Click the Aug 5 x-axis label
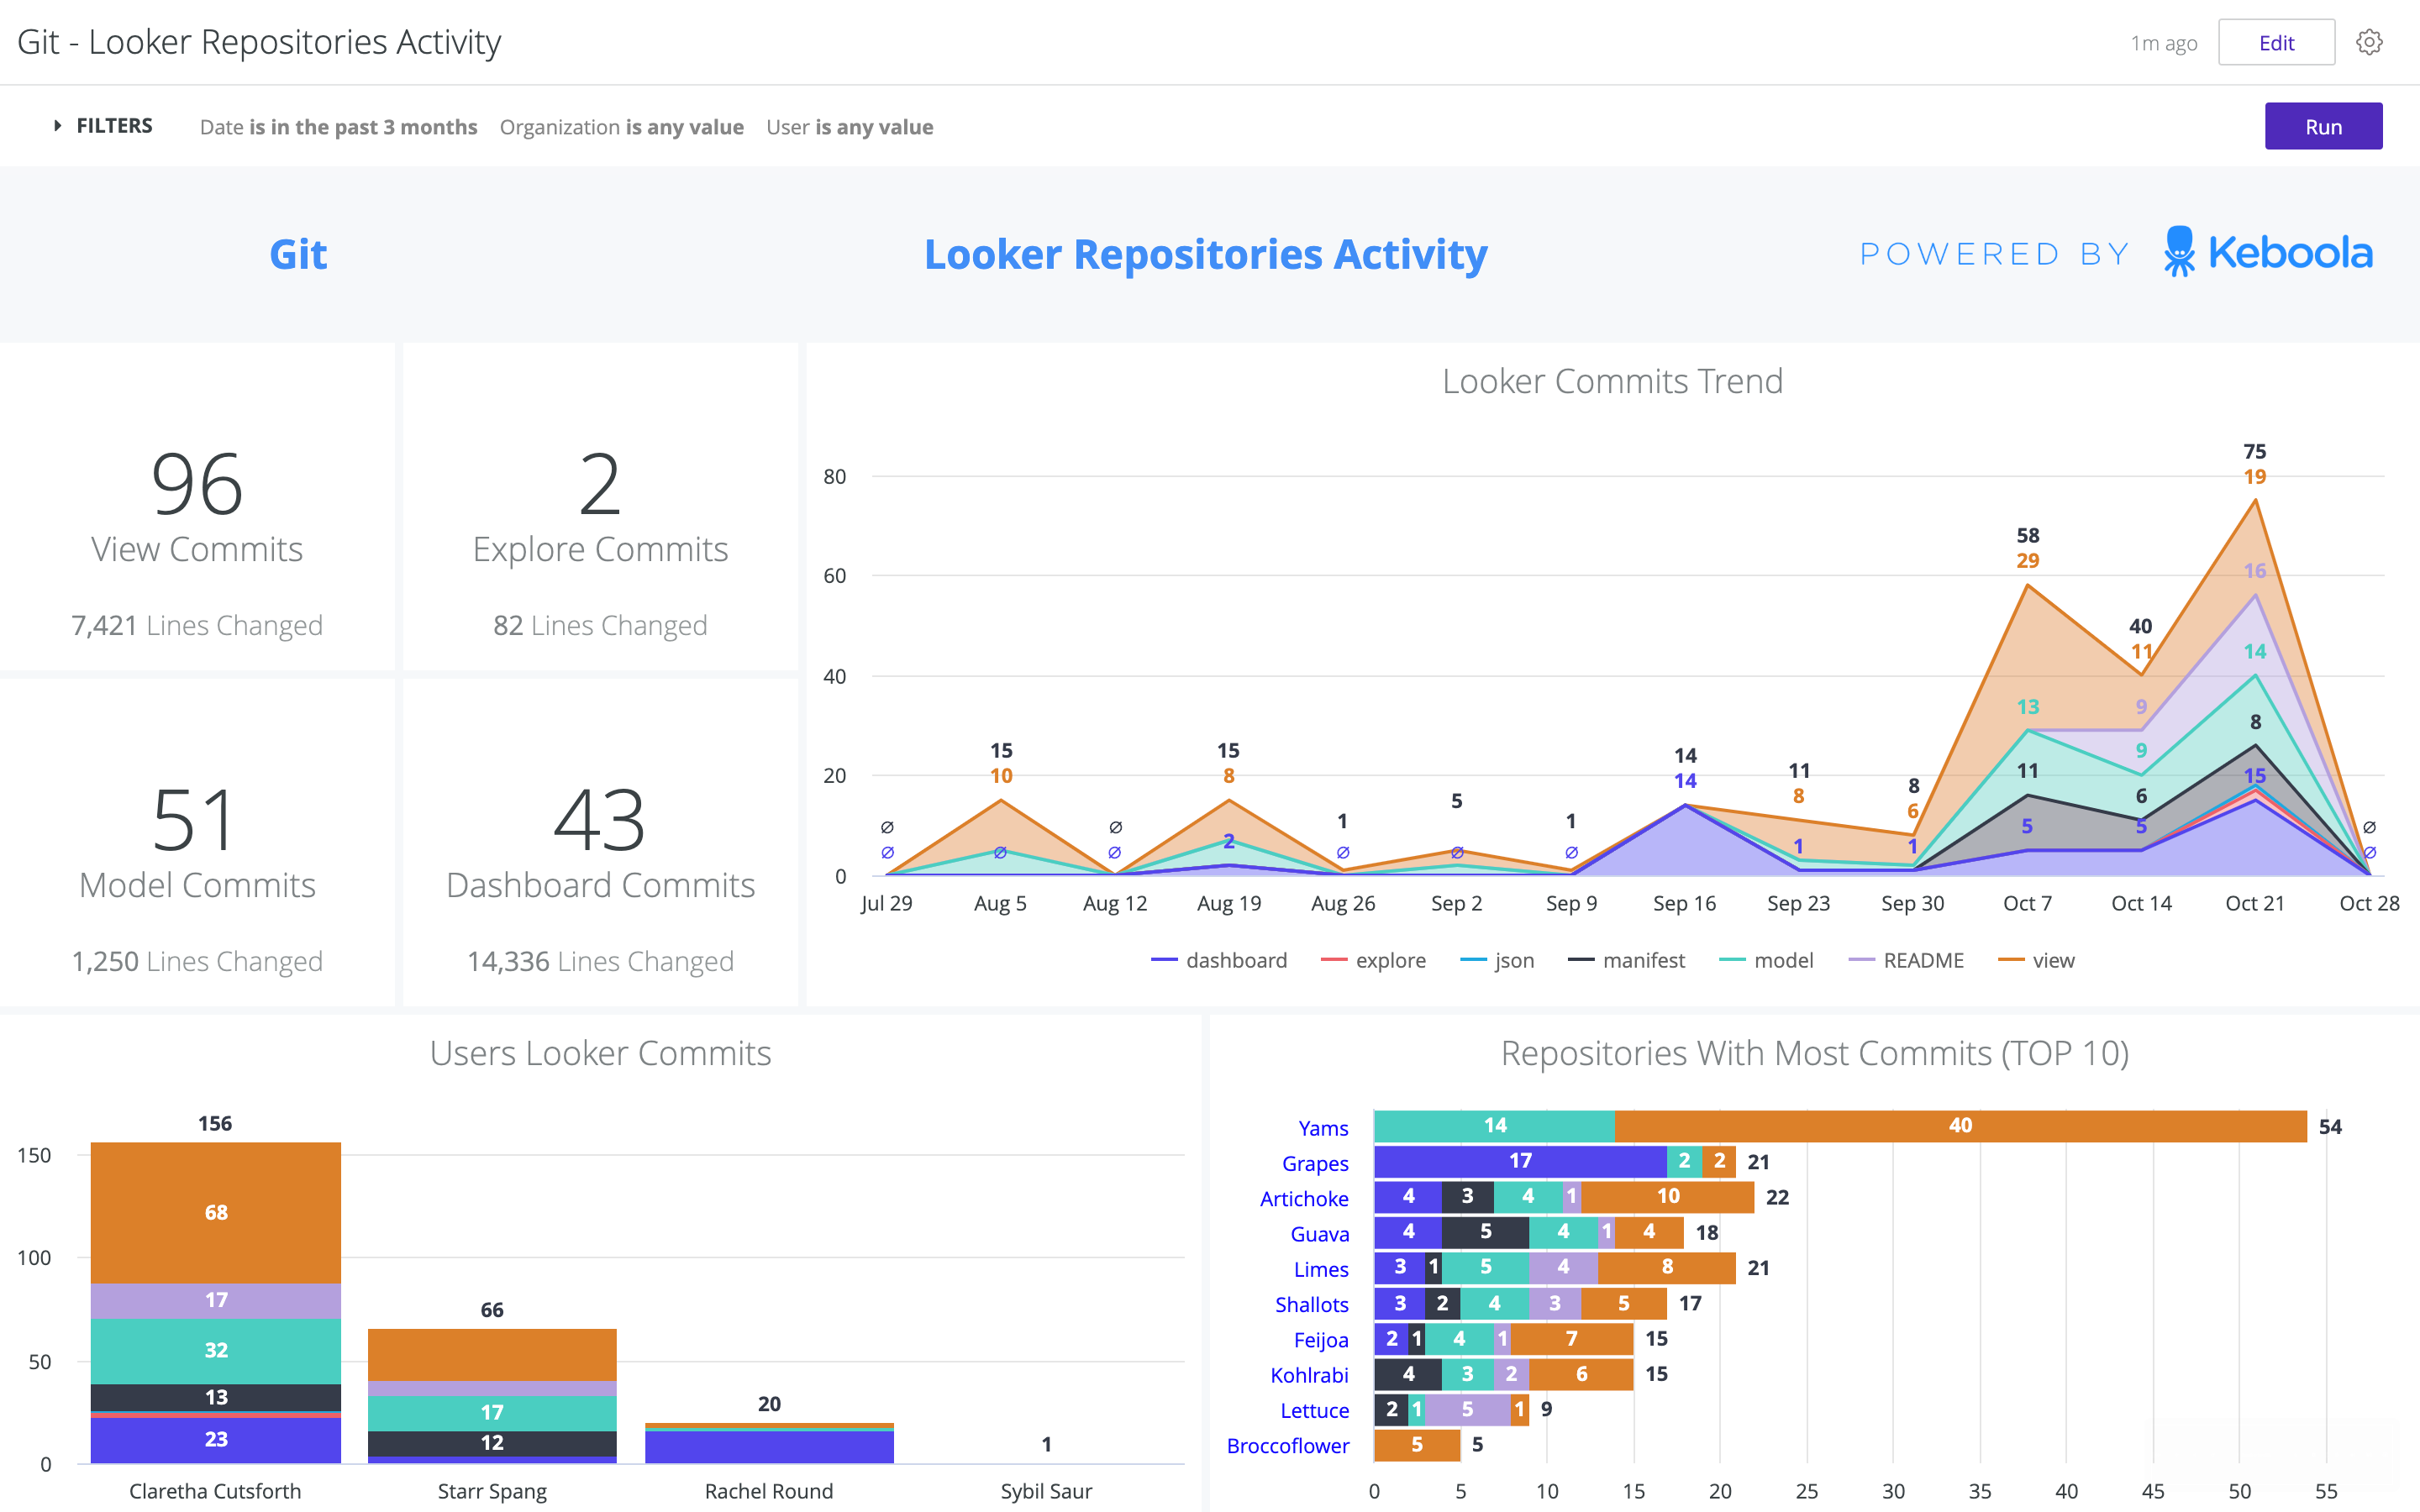This screenshot has width=2420, height=1512. click(x=1000, y=903)
